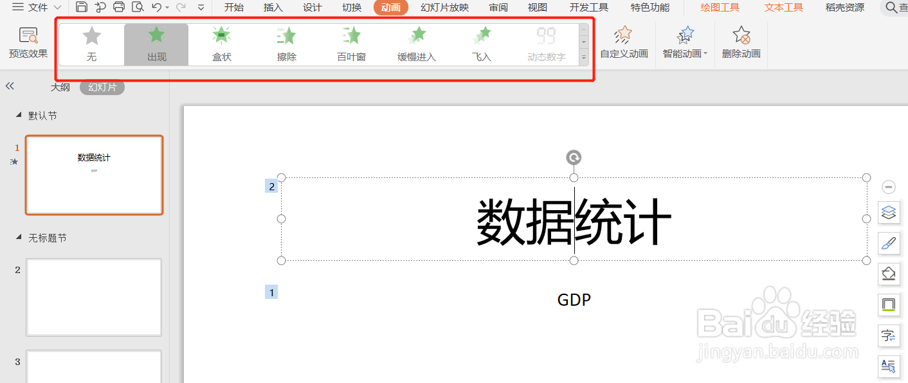Apply the 擦除 wipe animation
The height and width of the screenshot is (383, 908).
click(286, 43)
